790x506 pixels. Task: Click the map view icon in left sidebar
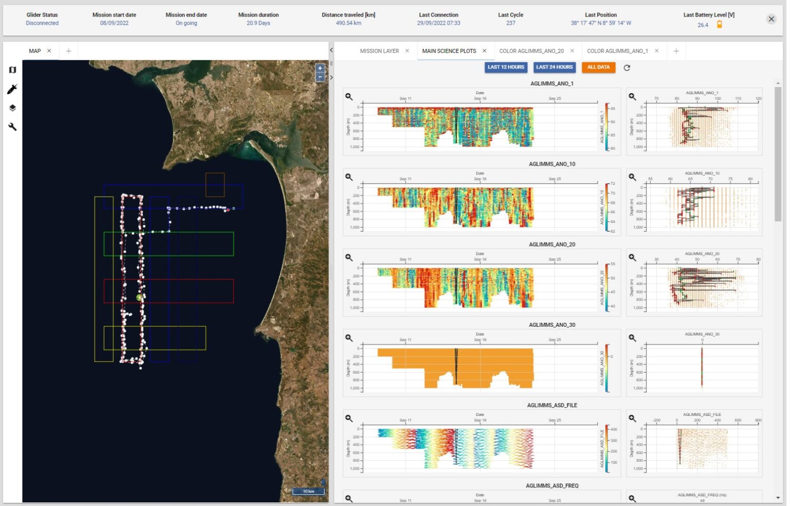[12, 70]
